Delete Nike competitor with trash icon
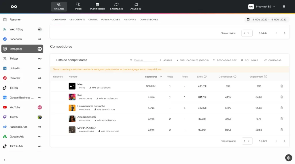Image resolution: width=295 pixels, height=164 pixels. click(x=282, y=86)
